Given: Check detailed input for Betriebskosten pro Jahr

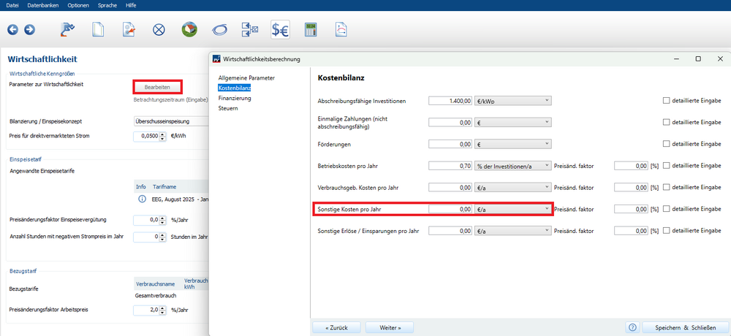Looking at the screenshot, I should coord(666,167).
